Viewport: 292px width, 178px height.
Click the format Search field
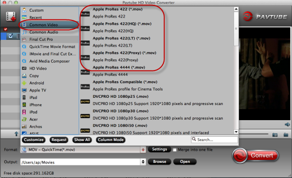pos(214,140)
